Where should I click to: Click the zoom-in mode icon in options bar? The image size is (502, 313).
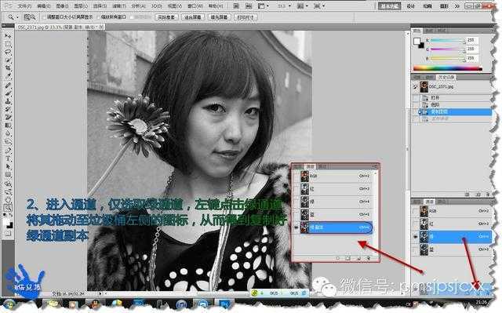coord(27,17)
